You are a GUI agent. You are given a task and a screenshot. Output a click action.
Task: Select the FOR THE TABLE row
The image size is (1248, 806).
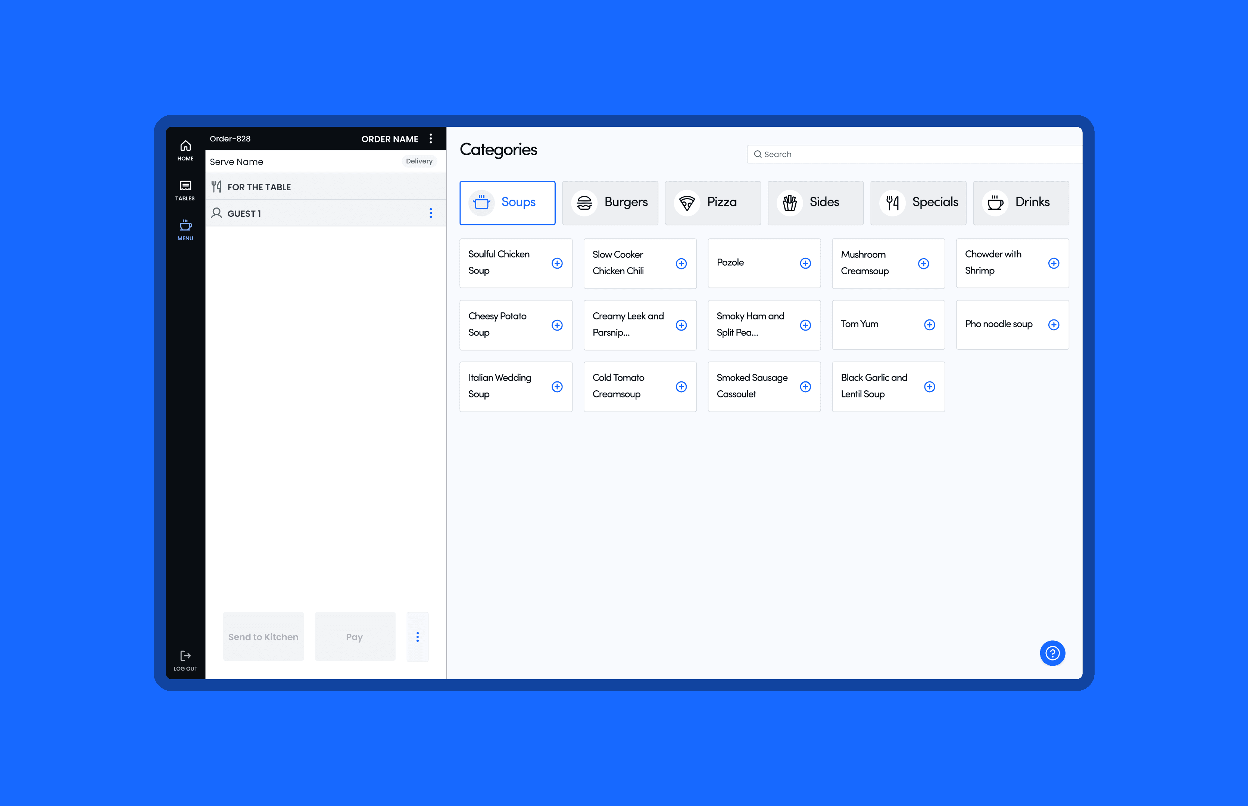pos(325,186)
